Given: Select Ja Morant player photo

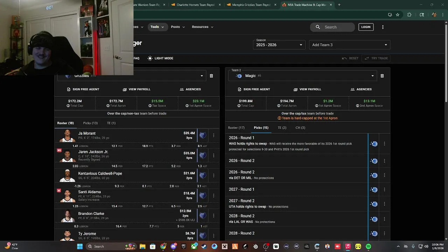Looking at the screenshot, I should click(67, 136).
